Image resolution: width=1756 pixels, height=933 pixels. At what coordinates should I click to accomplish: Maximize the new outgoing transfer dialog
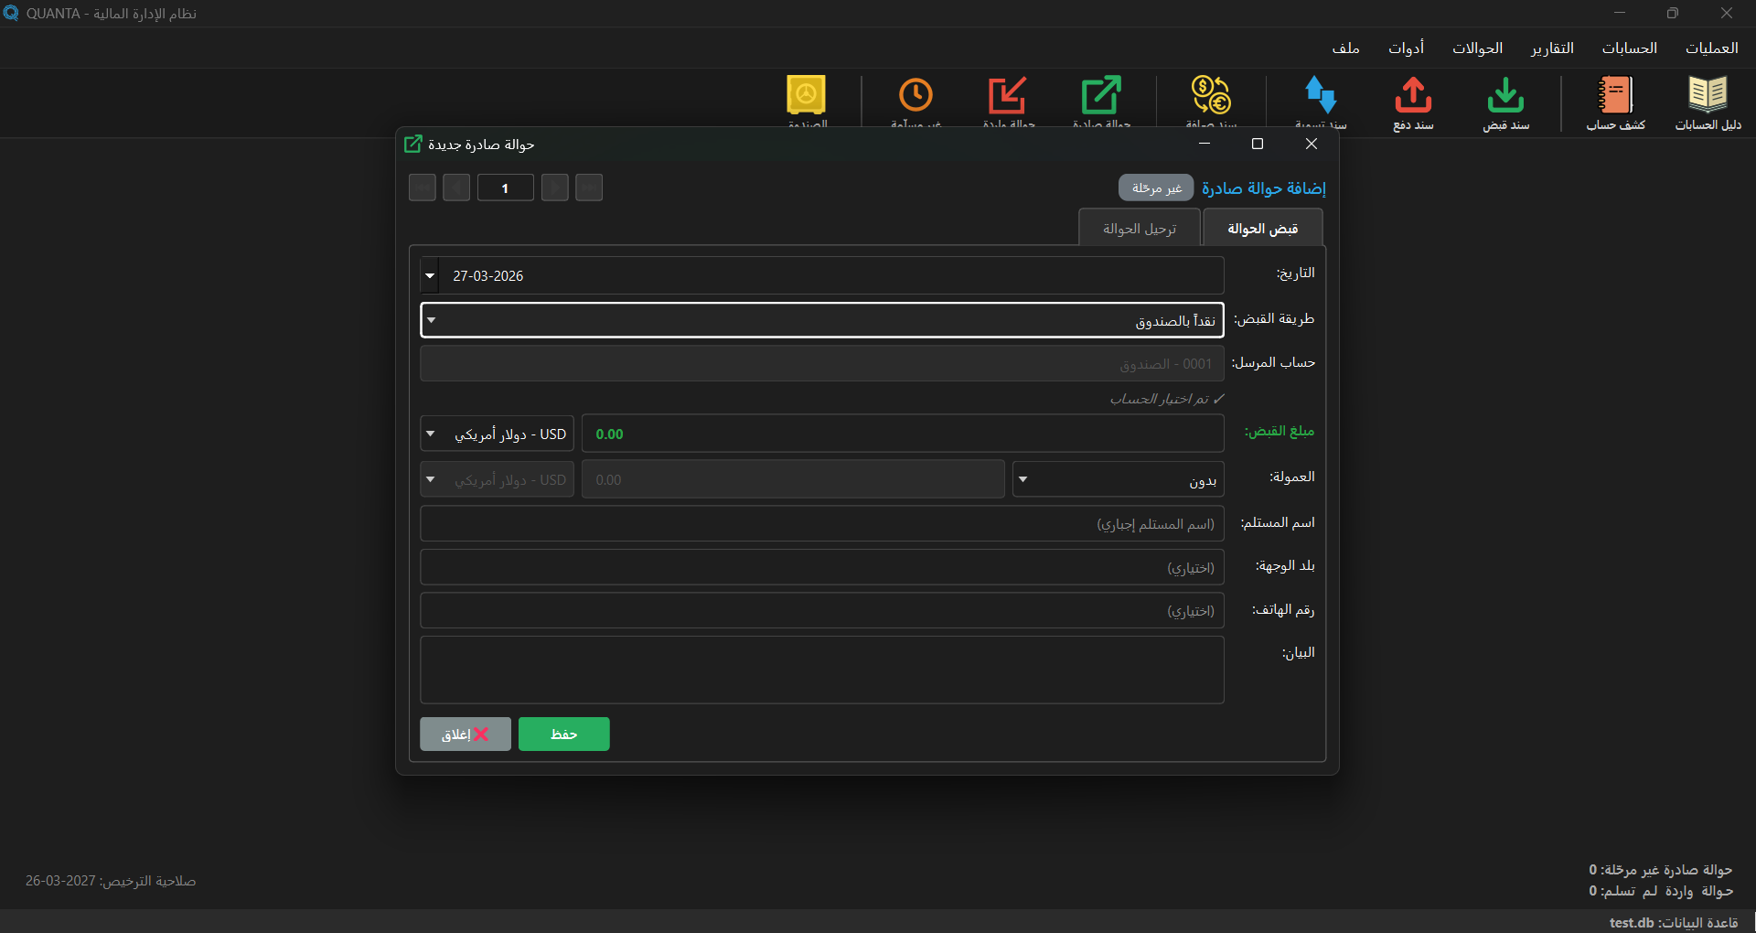pos(1258,144)
